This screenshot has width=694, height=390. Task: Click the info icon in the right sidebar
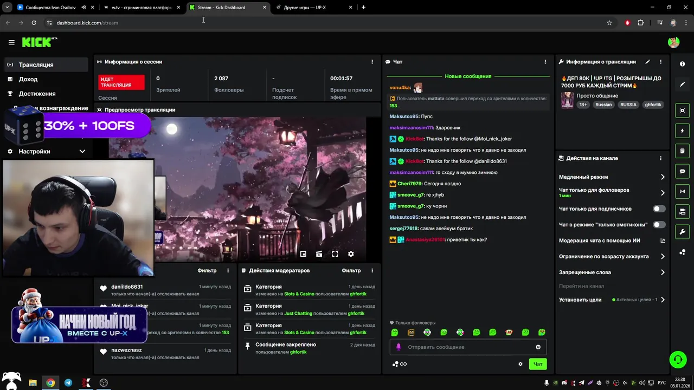(x=682, y=64)
